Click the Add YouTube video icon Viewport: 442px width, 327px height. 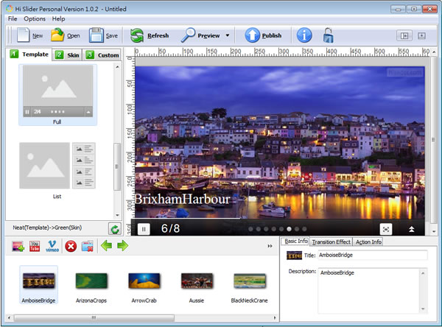coord(35,246)
